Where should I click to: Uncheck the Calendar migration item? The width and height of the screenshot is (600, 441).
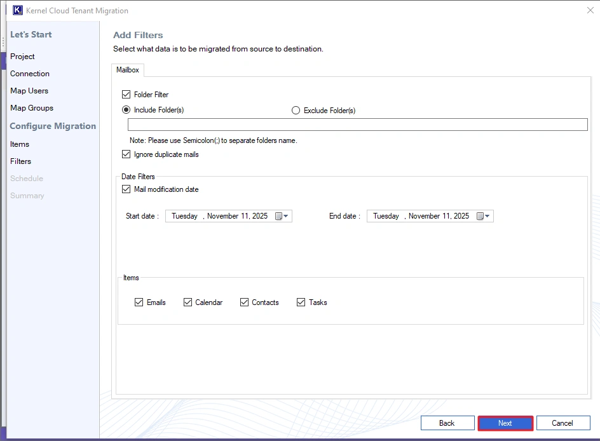point(187,302)
